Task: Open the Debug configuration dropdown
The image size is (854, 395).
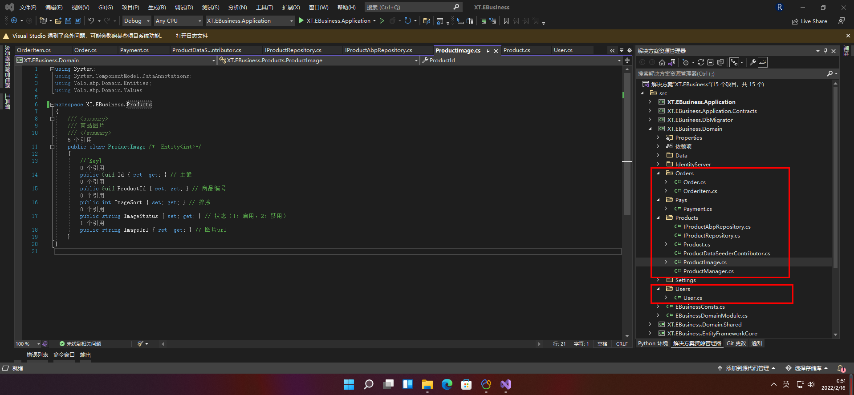Action: [137, 21]
